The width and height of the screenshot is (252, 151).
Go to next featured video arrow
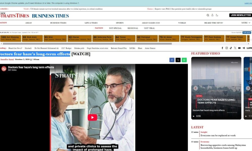point(248,88)
